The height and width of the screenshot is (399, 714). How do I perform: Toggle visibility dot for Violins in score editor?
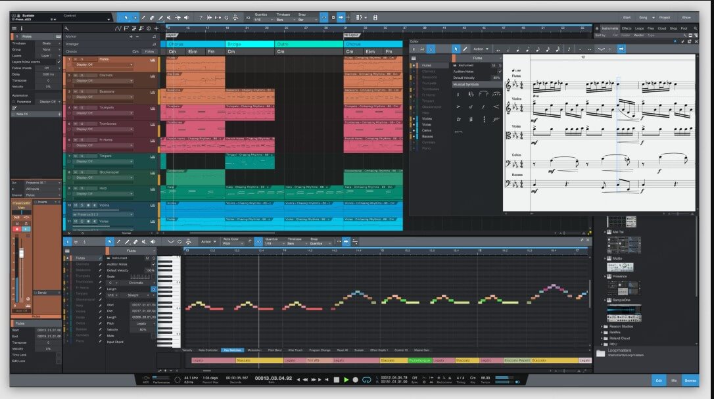[414, 118]
